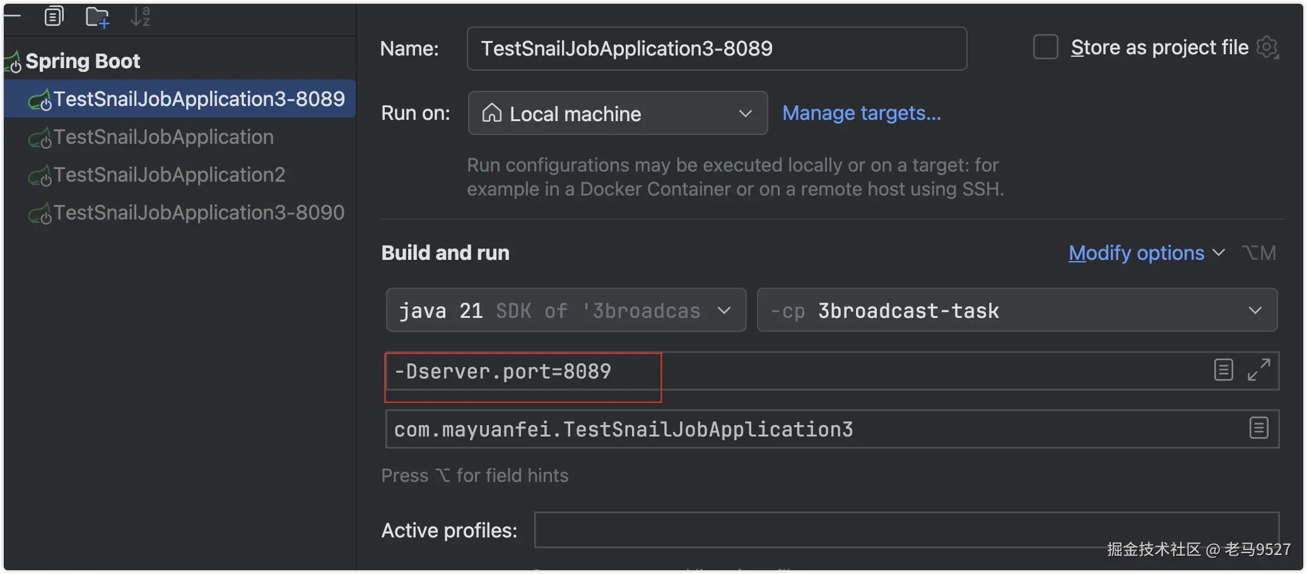
Task: Open VM options insert-macro list icon
Action: (1224, 370)
